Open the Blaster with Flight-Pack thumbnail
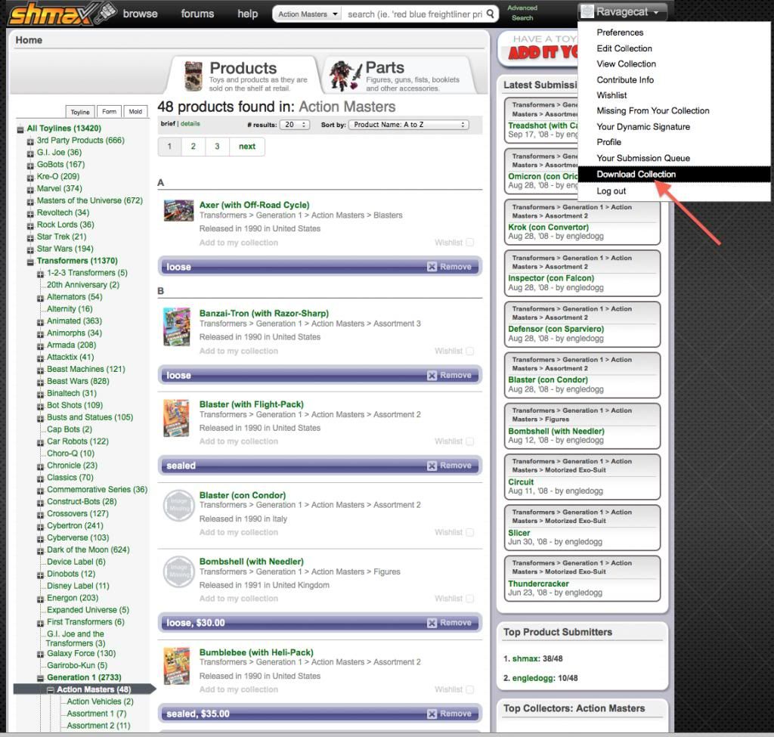The image size is (774, 737). [x=176, y=417]
